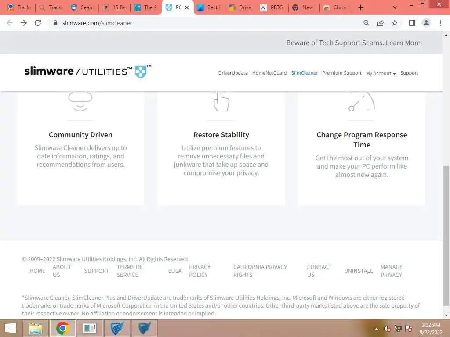Viewport: 450px width, 337px height.
Task: Expand the tab search chevron
Action: click(x=395, y=7)
